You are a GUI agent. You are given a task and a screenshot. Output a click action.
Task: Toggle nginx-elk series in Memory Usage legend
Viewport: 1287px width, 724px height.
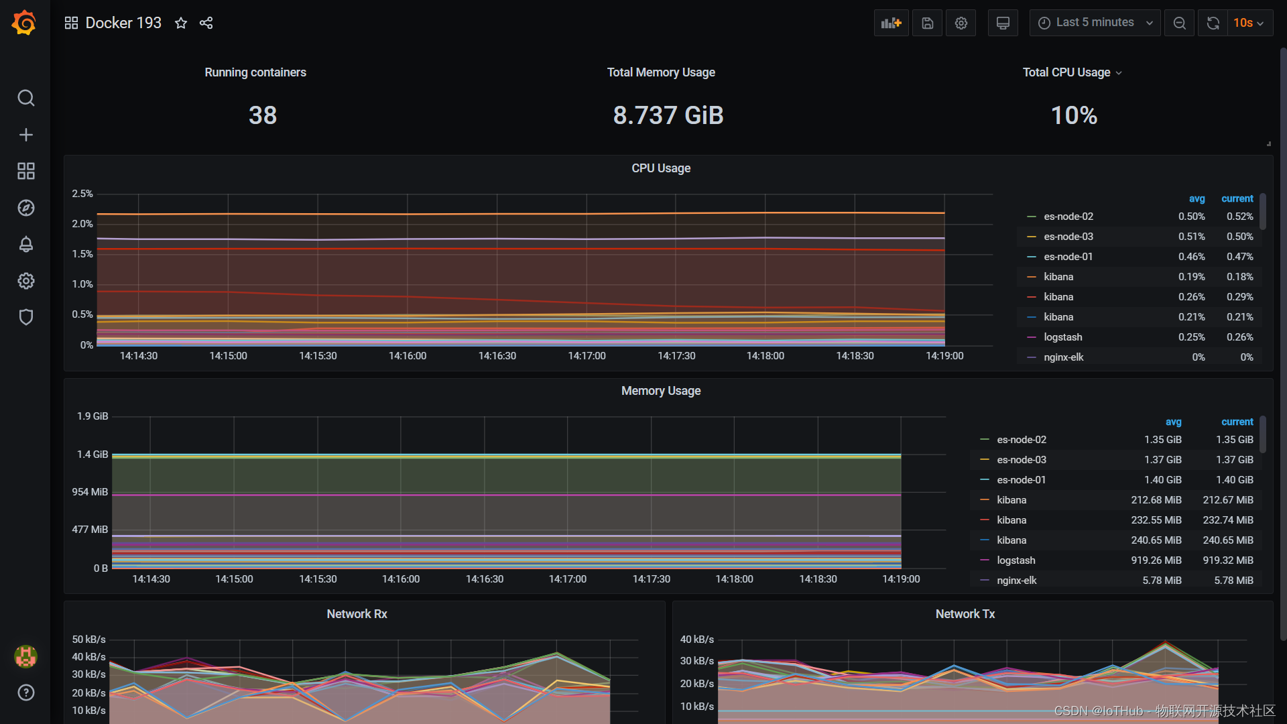1016,581
